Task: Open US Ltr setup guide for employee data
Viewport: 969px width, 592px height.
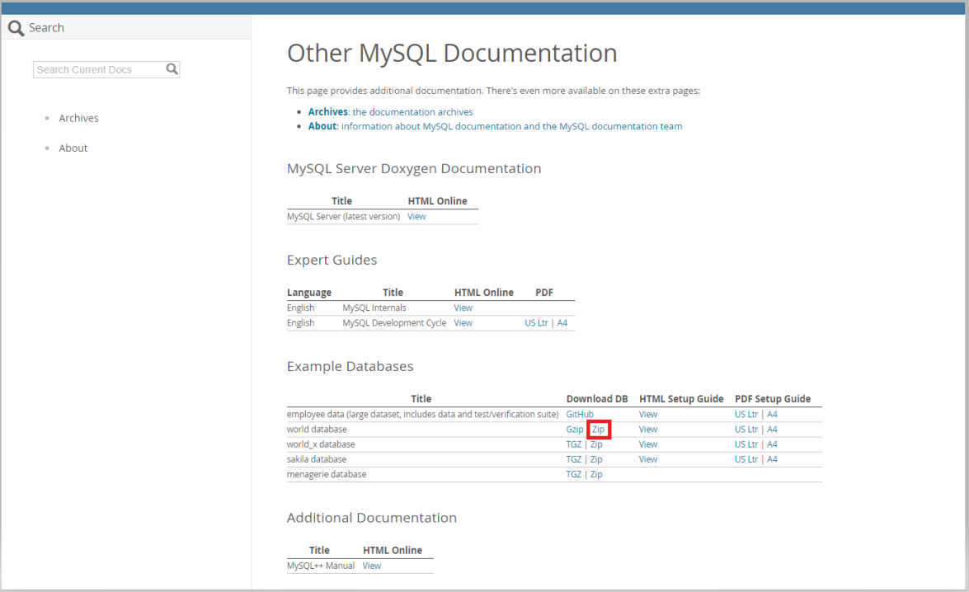Action: (746, 415)
